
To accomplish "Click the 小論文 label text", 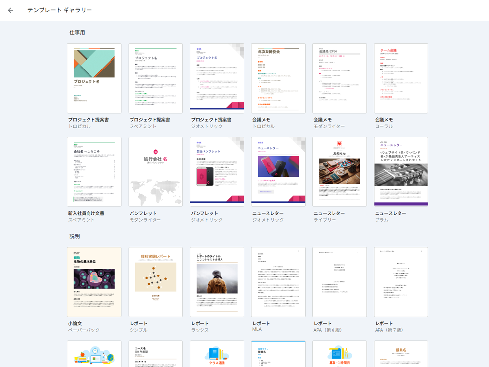I will pyautogui.click(x=75, y=323).
